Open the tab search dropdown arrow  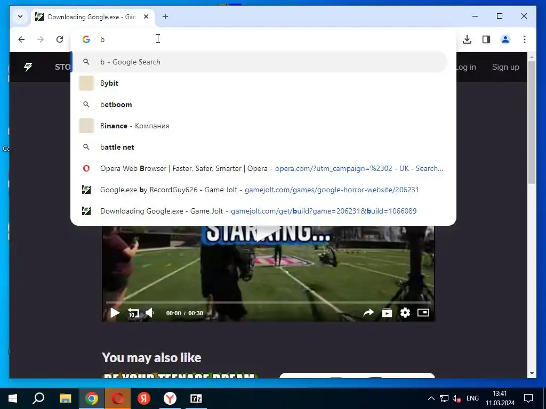20,17
